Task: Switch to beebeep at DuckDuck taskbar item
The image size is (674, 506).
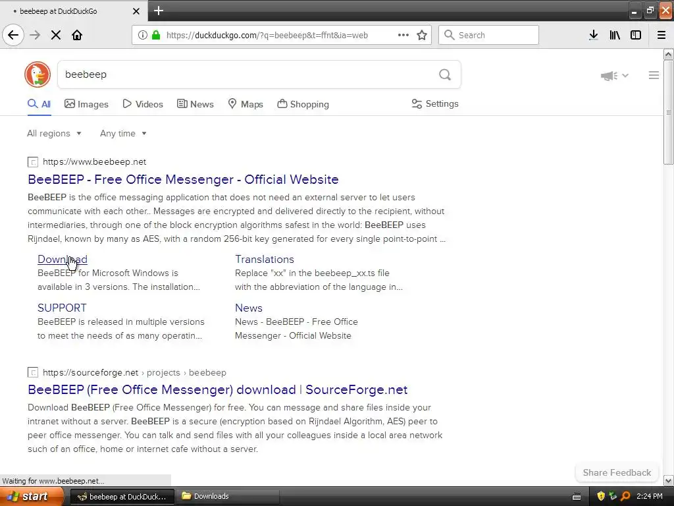Action: (122, 497)
